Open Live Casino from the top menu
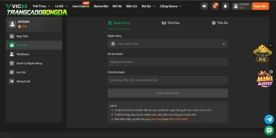This screenshot has width=276, height=138. click(x=81, y=6)
